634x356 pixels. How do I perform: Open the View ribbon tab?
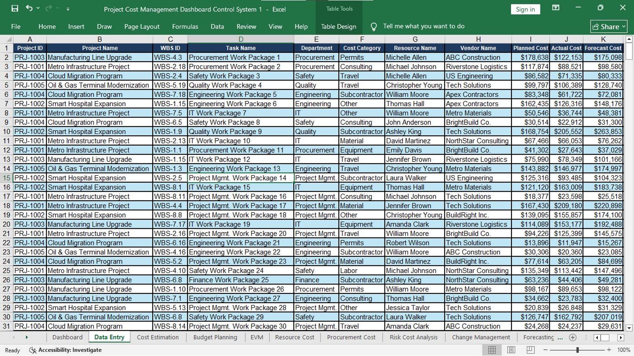(275, 26)
